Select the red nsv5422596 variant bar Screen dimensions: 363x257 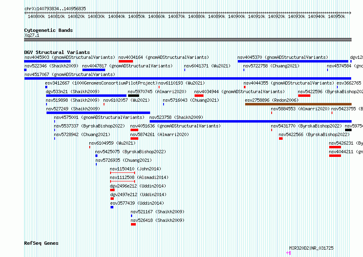pos(304,96)
